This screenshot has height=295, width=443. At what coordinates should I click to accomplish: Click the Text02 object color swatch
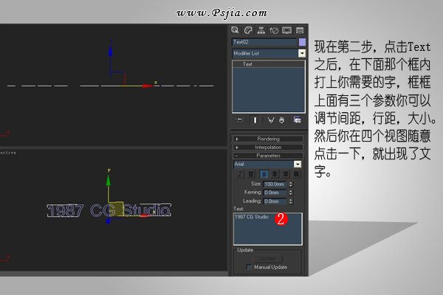(x=302, y=43)
